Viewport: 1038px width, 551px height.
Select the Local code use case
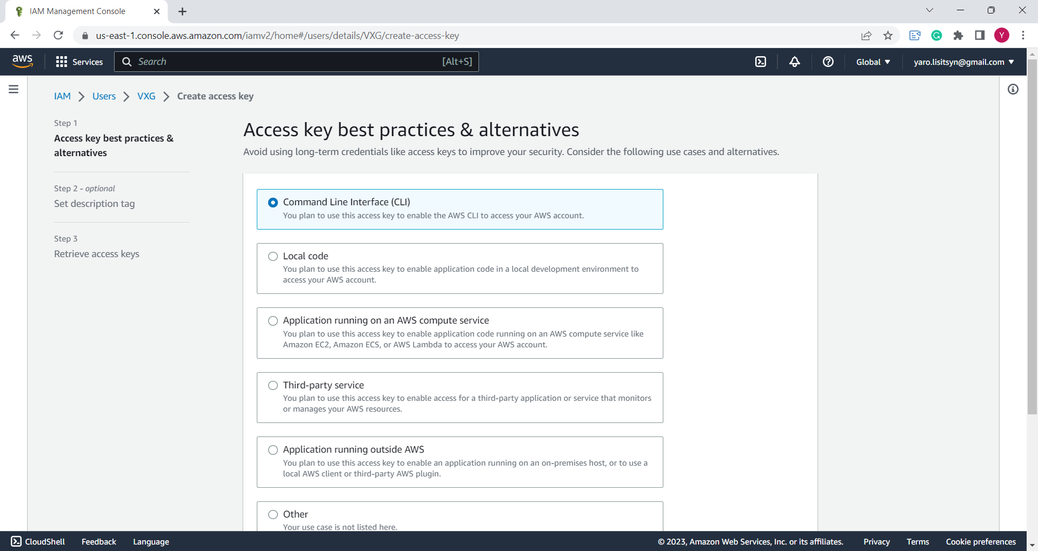pyautogui.click(x=273, y=256)
